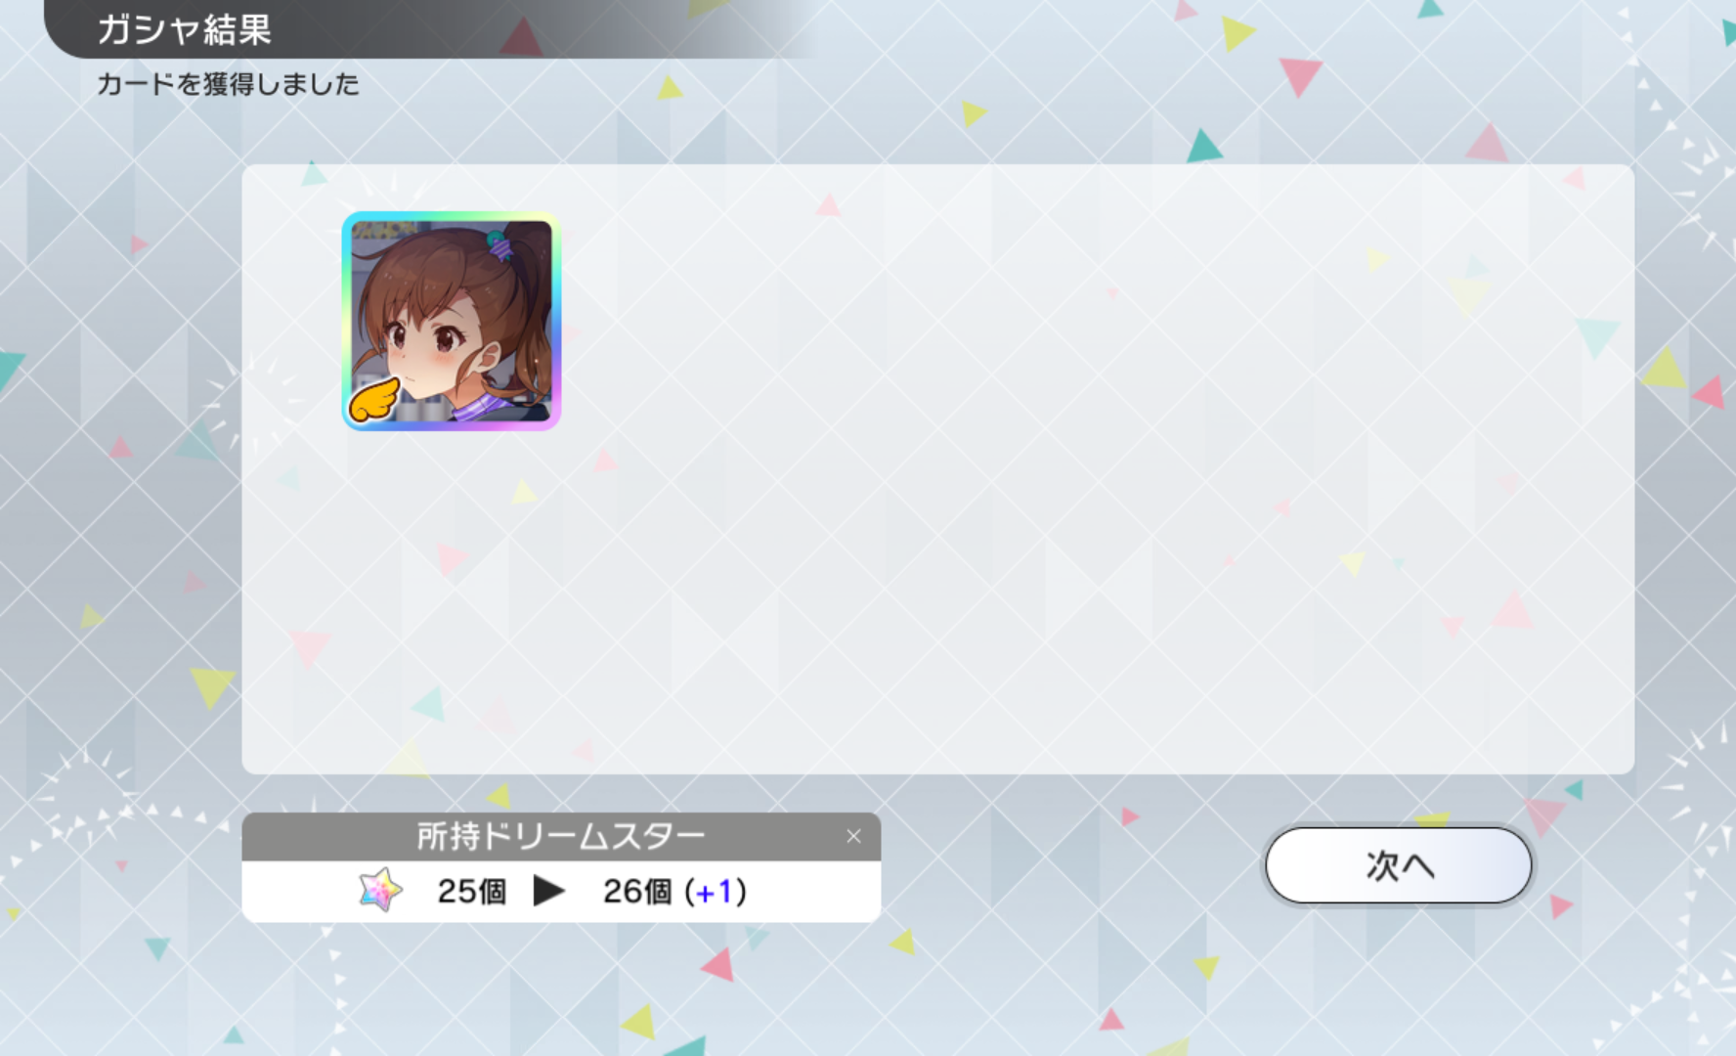Proceed with the 次へ button
Image resolution: width=1736 pixels, height=1056 pixels.
pyautogui.click(x=1398, y=865)
